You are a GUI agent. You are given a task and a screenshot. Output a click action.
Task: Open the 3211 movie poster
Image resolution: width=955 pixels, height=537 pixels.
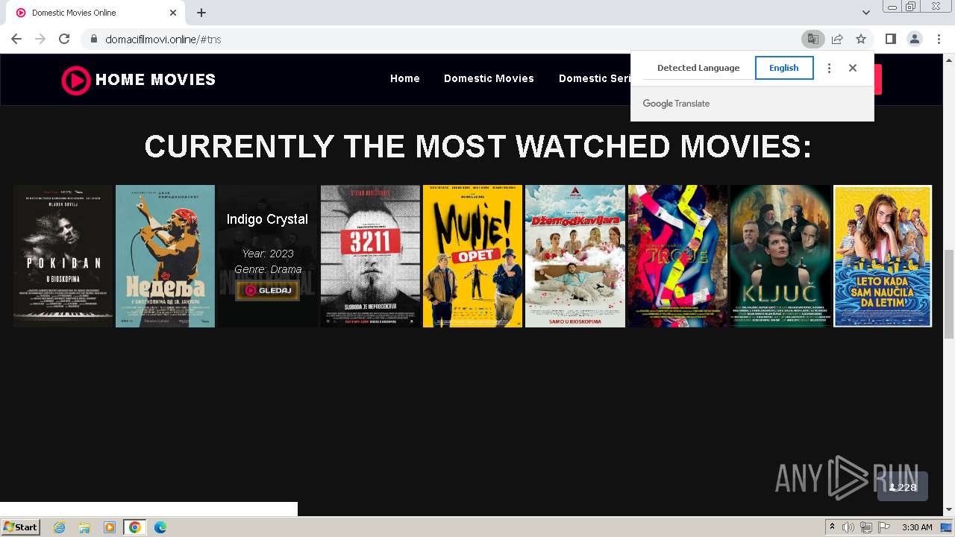pyautogui.click(x=370, y=256)
